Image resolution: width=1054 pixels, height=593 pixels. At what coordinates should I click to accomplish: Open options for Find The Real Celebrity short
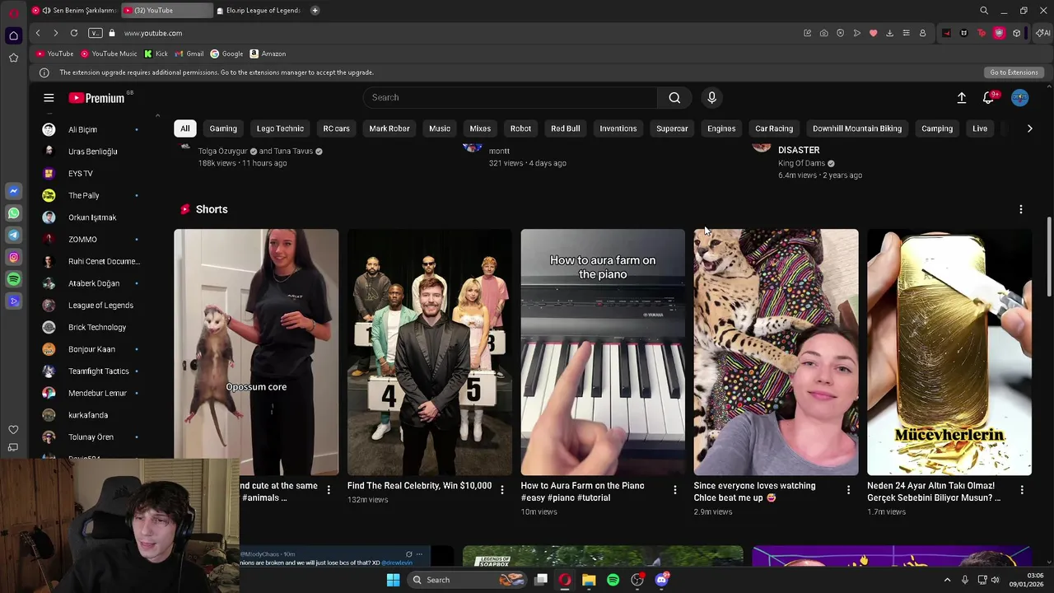pyautogui.click(x=501, y=490)
